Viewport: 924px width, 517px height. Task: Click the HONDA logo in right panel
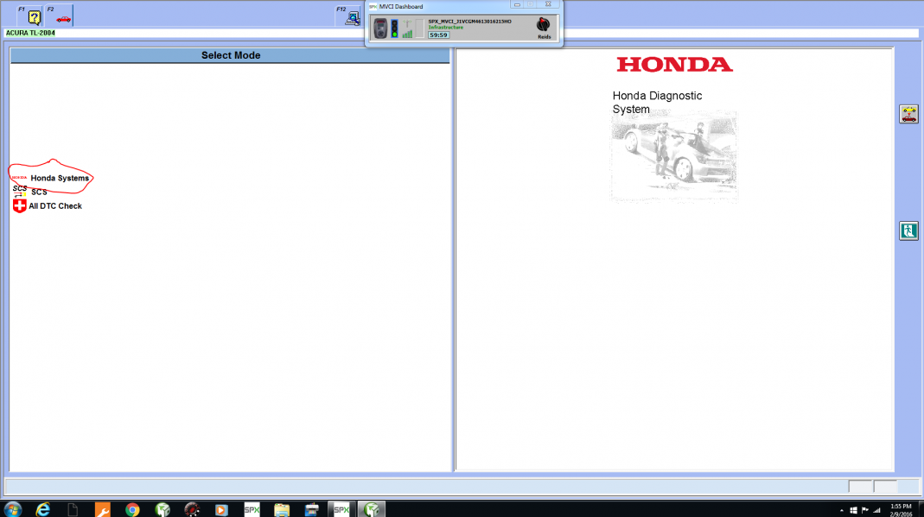coord(675,65)
